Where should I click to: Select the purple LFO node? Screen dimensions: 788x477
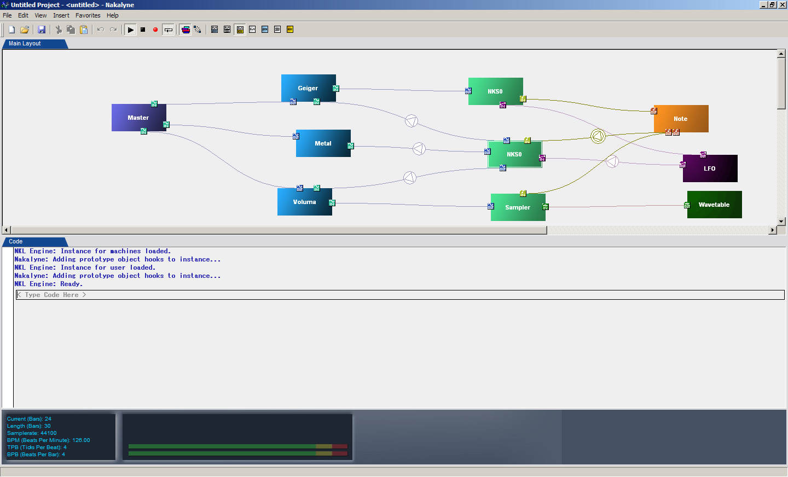pyautogui.click(x=710, y=168)
